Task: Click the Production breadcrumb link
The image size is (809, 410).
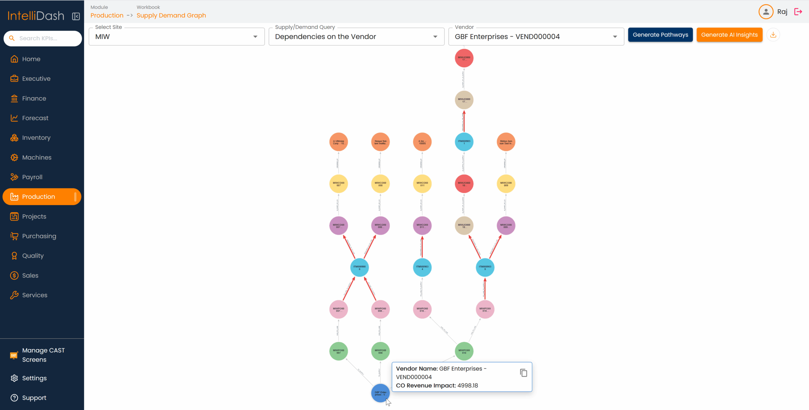Action: pos(107,15)
